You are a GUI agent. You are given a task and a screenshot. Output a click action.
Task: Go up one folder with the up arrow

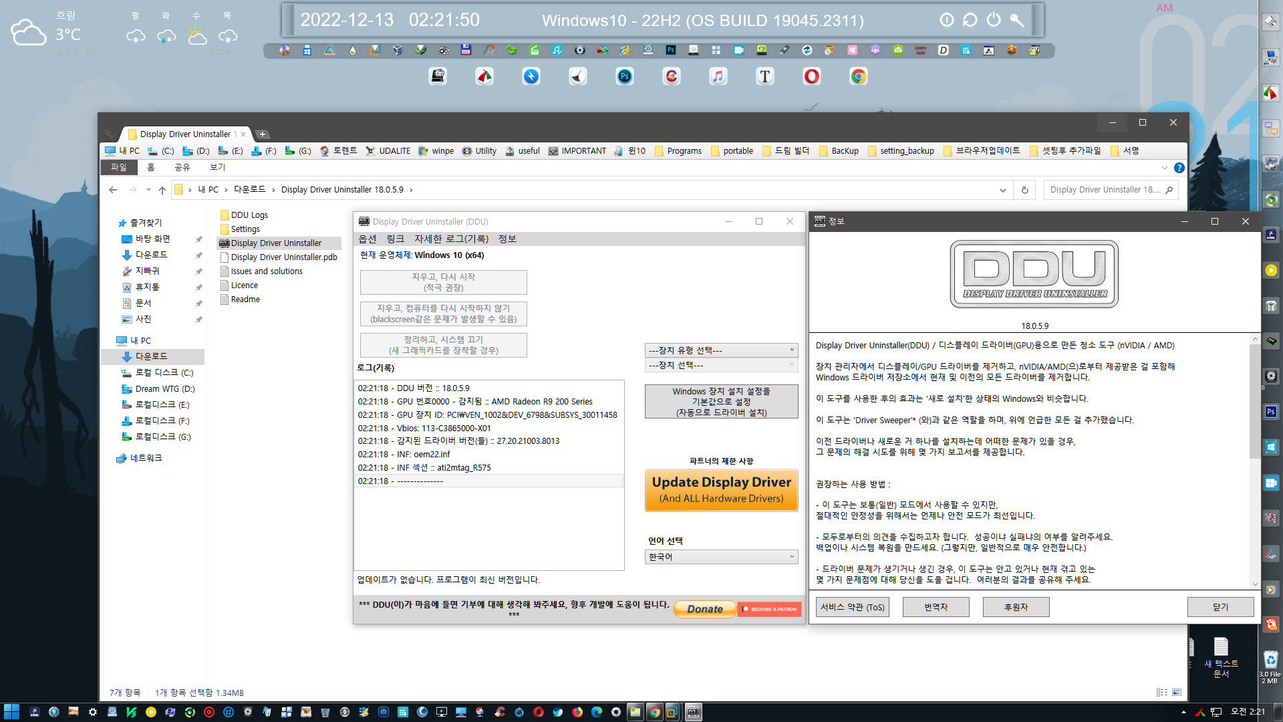click(x=162, y=190)
